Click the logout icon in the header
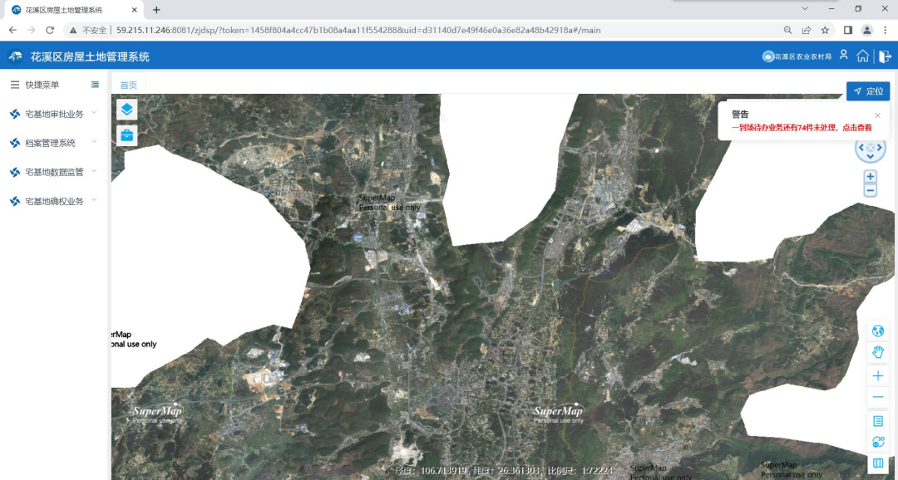Viewport: 898px width, 480px height. (885, 56)
